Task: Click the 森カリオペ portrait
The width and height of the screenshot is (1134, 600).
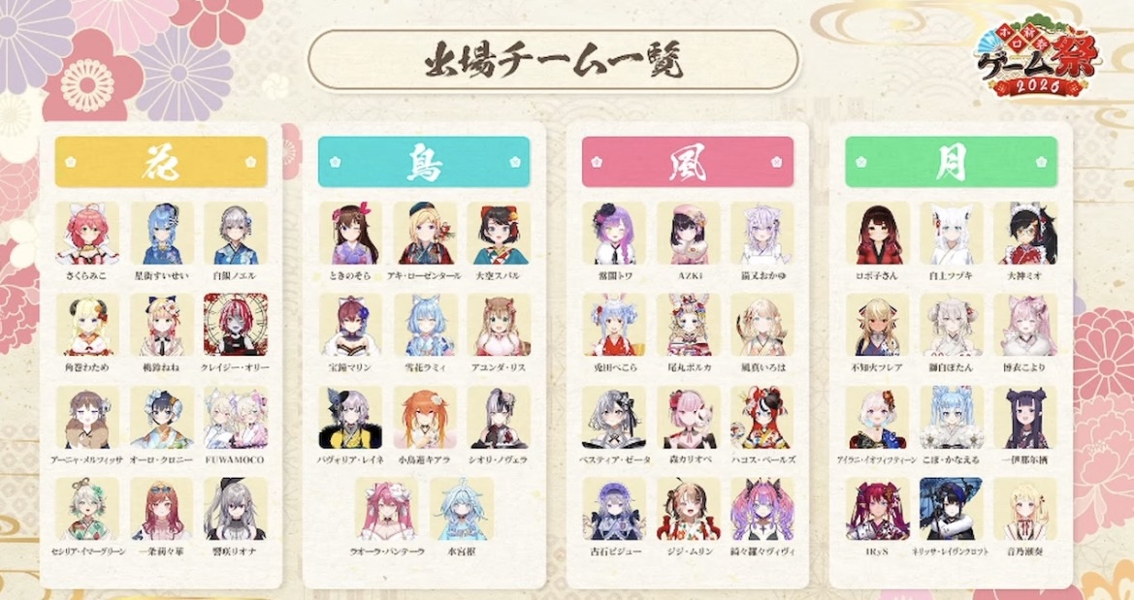Action: (689, 417)
